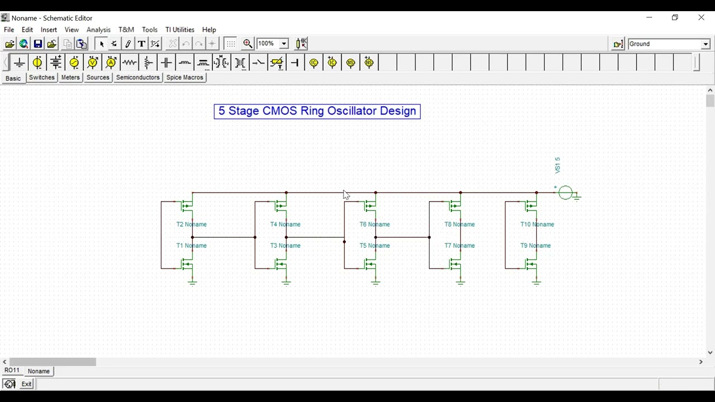The height and width of the screenshot is (402, 715).
Task: Select the Noname schematic tab
Action: [39, 371]
